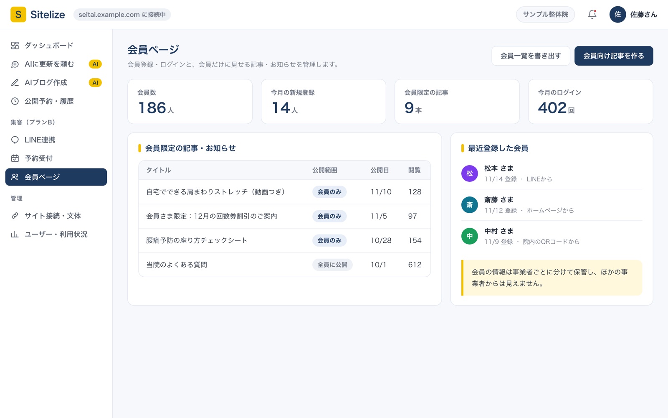Click 会員一覧を書き出す button
The height and width of the screenshot is (418, 668).
pyautogui.click(x=531, y=56)
